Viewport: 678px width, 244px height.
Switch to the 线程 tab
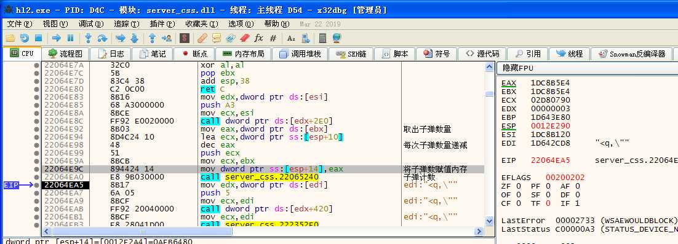[570, 54]
